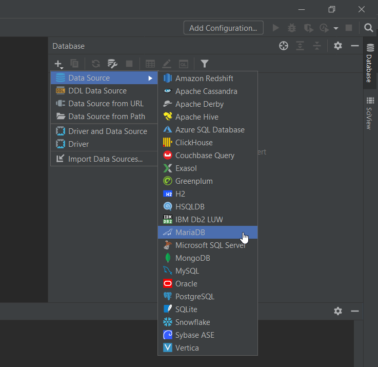Choose Amazon Redshift data source

point(208,79)
